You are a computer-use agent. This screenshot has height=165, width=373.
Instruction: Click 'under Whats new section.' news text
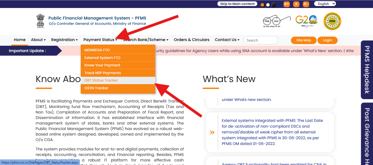coord(247,99)
